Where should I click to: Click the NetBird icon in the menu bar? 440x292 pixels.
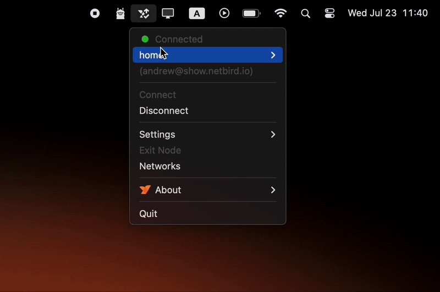144,13
